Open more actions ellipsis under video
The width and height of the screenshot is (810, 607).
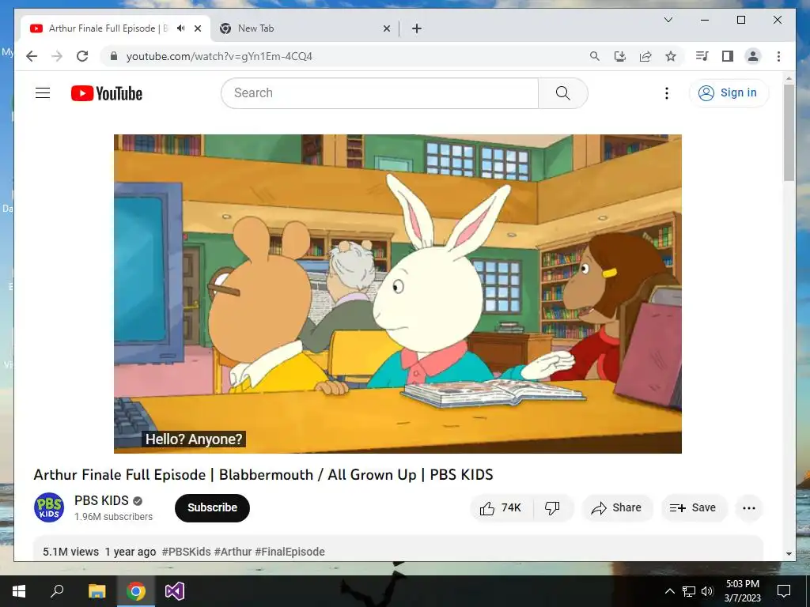[x=748, y=508]
